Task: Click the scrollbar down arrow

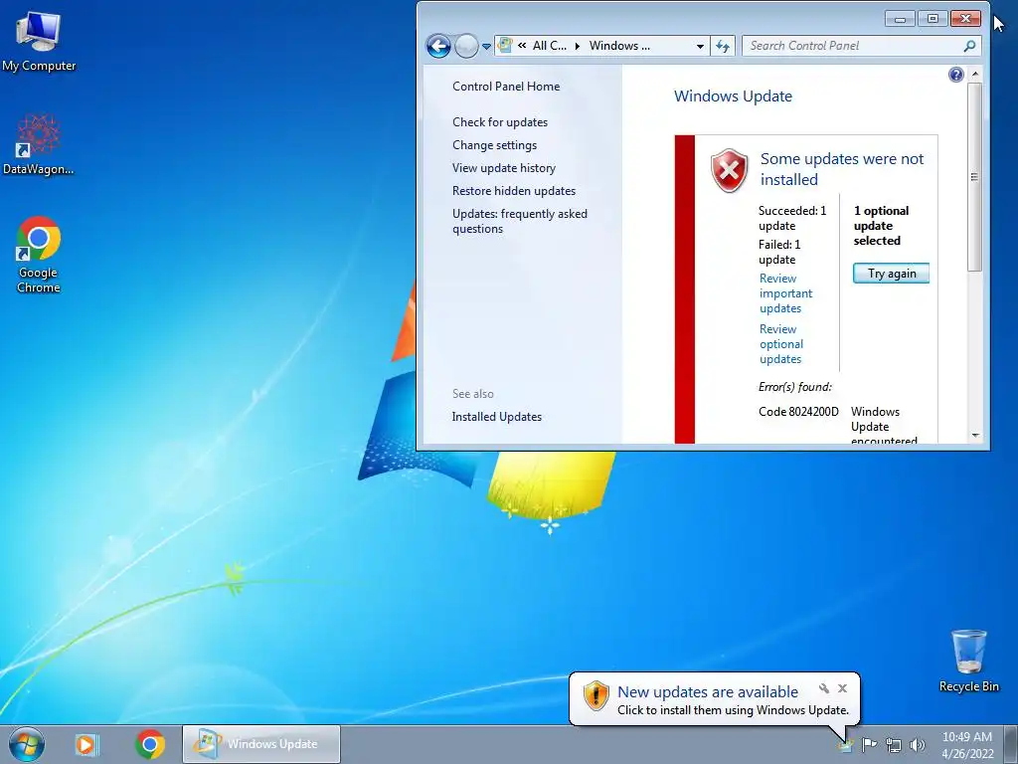Action: point(974,436)
